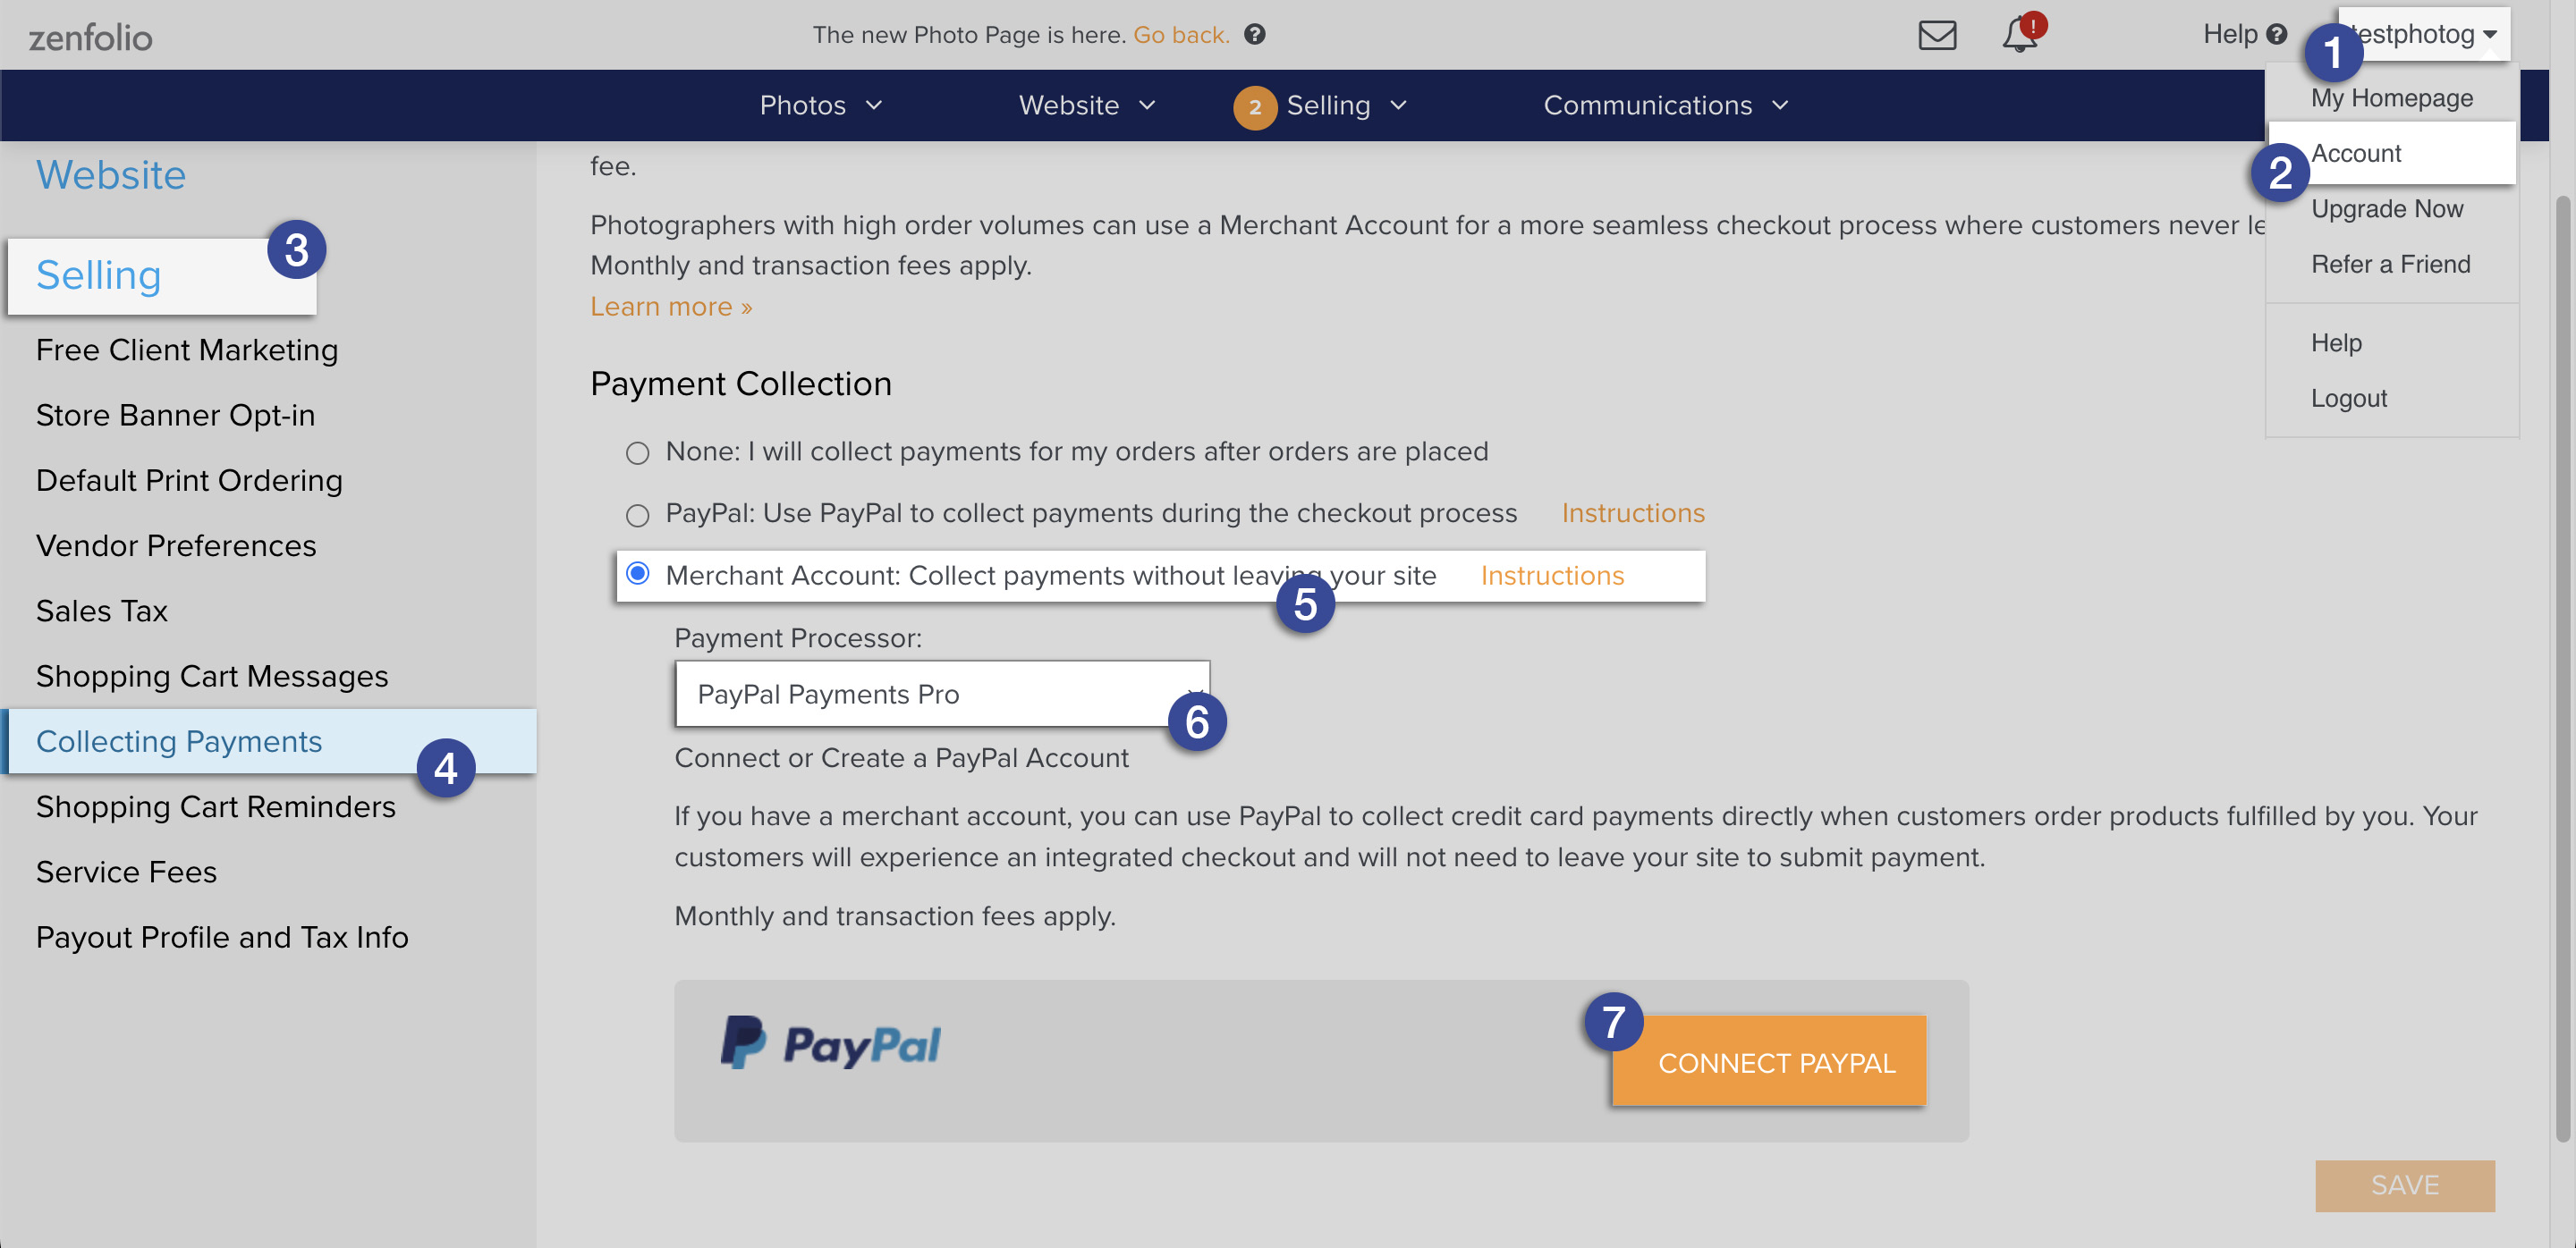Click the Help question mark icon

pos(2277,34)
